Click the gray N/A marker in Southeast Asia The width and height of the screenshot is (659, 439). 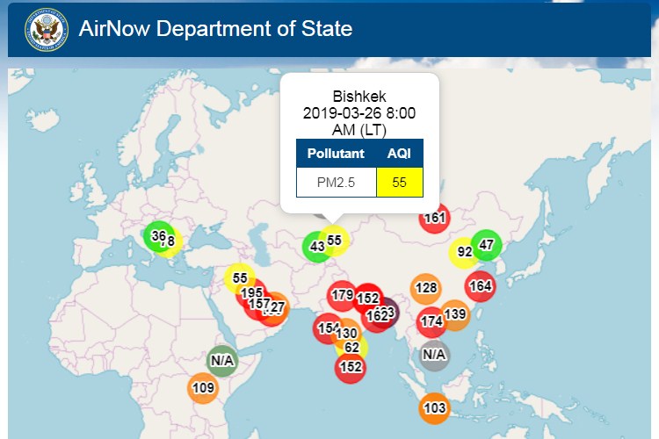434,355
